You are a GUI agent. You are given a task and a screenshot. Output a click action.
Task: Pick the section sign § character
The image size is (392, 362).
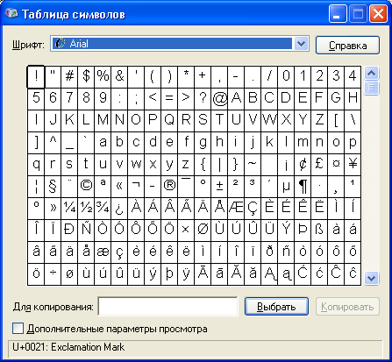[53, 186]
